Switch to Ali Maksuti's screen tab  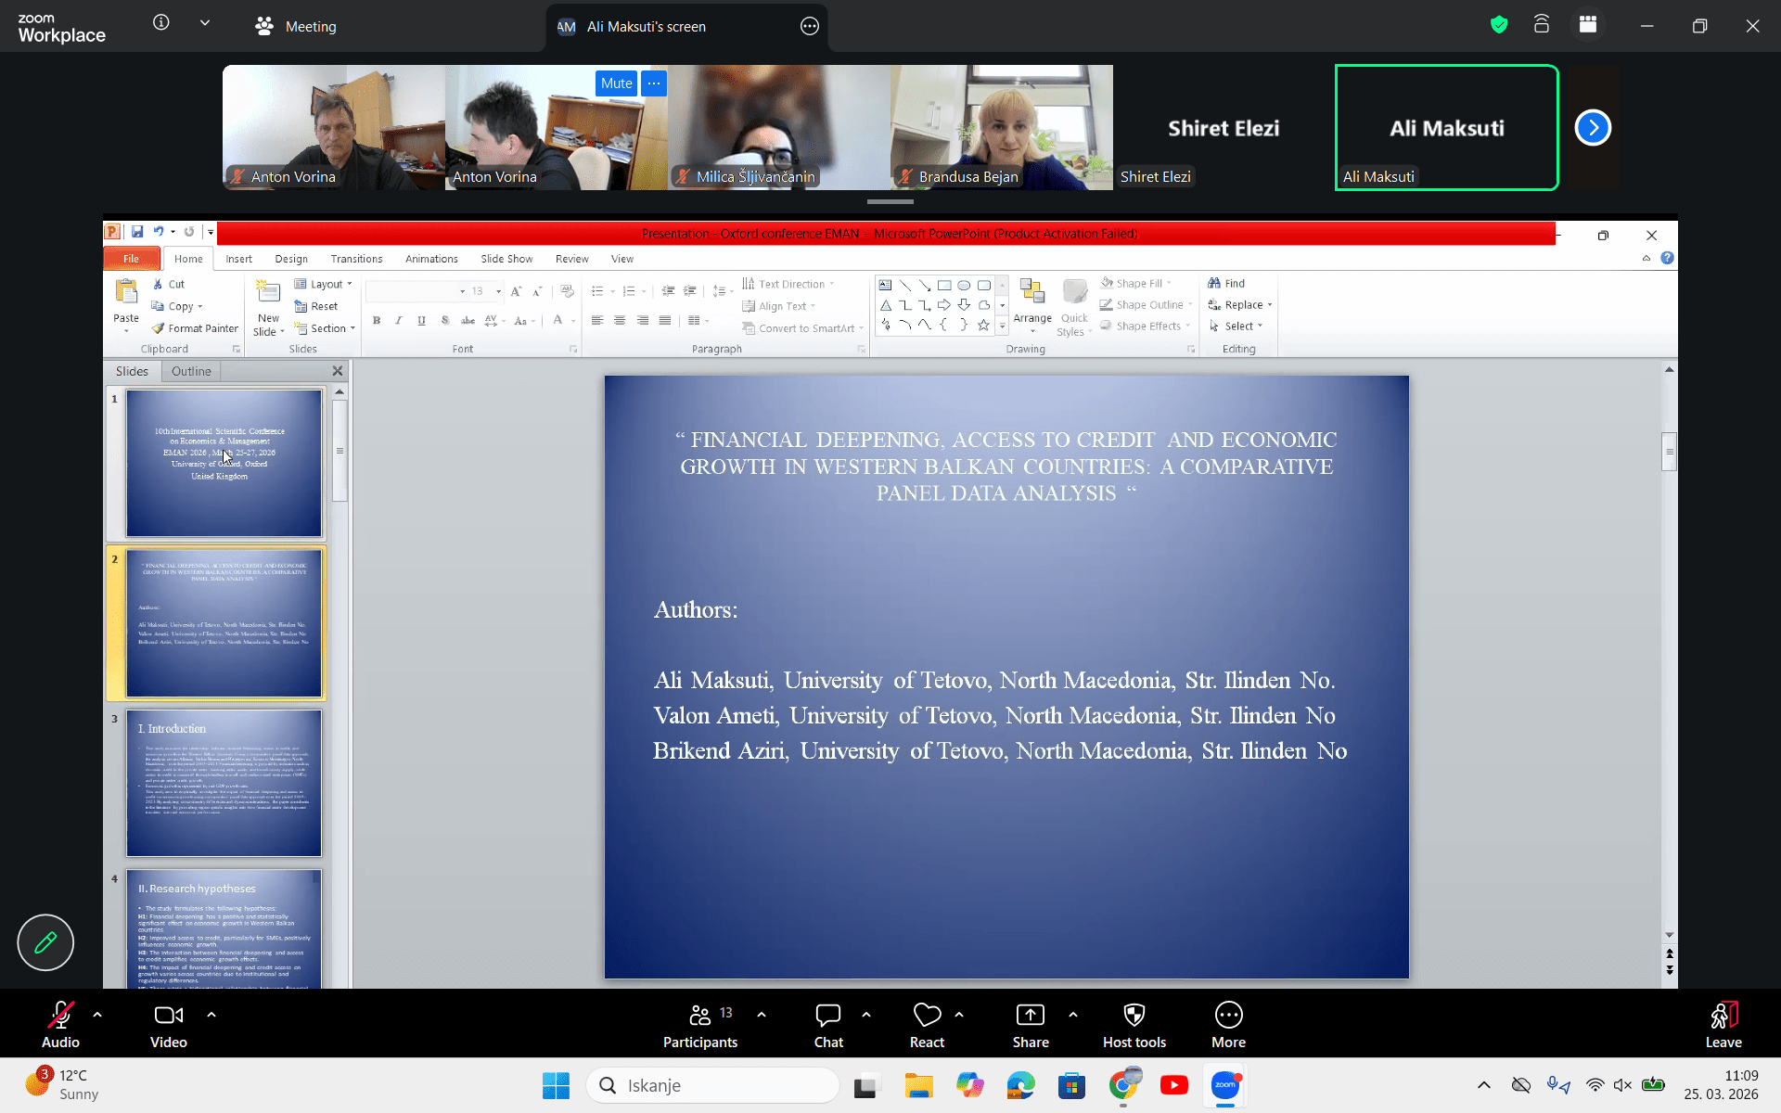coord(646,27)
